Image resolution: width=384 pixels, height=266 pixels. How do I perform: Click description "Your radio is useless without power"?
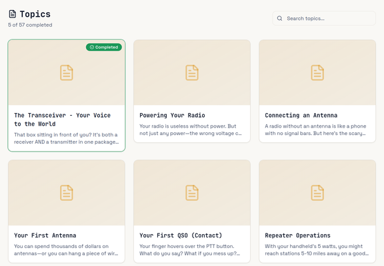(191, 130)
